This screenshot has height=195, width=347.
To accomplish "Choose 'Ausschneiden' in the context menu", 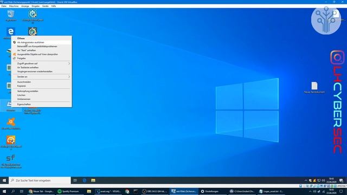I will pyautogui.click(x=42, y=82).
